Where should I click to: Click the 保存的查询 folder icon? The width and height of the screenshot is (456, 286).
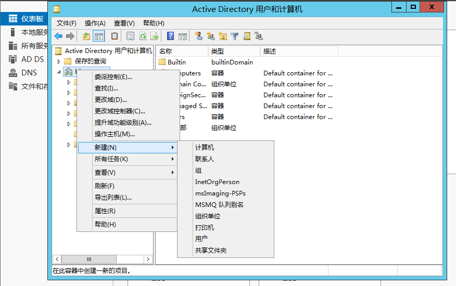click(68, 61)
